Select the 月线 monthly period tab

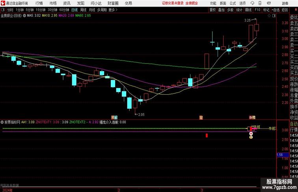click(92, 10)
